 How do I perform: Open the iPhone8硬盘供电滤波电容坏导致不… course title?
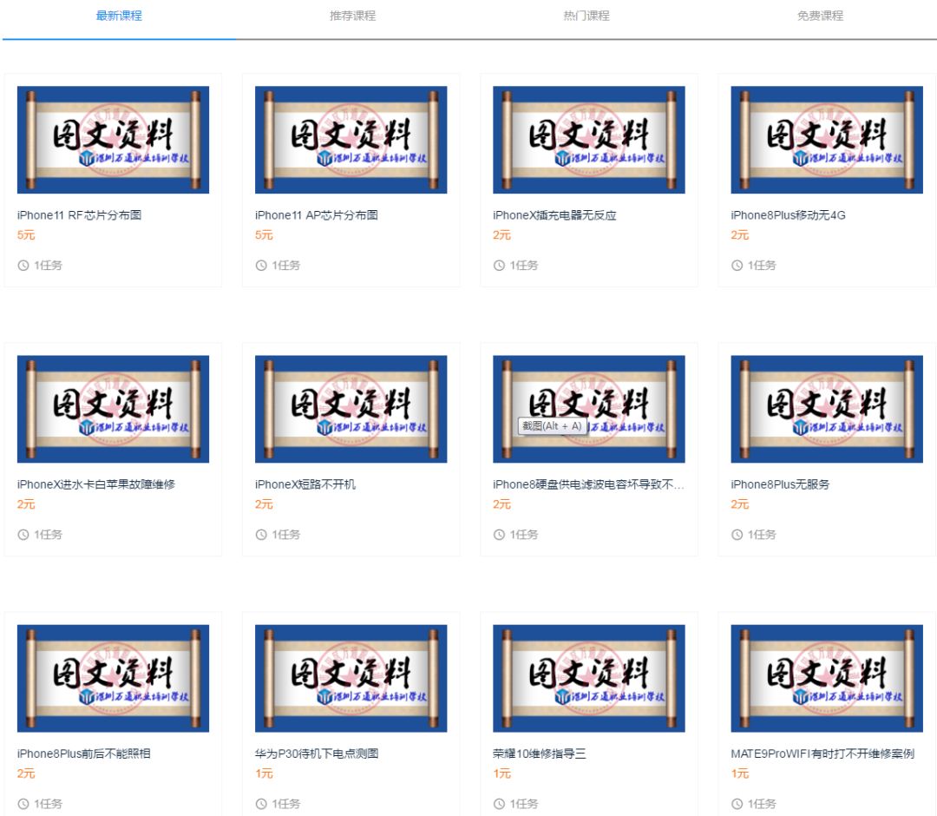pos(588,484)
